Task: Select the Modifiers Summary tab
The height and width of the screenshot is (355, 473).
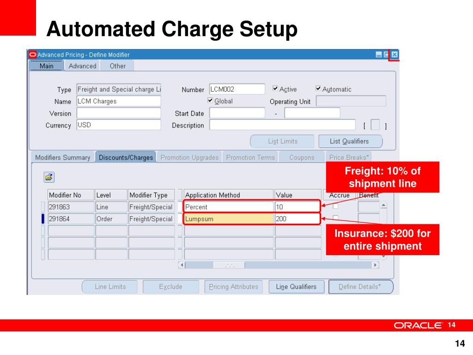Action: pyautogui.click(x=63, y=158)
